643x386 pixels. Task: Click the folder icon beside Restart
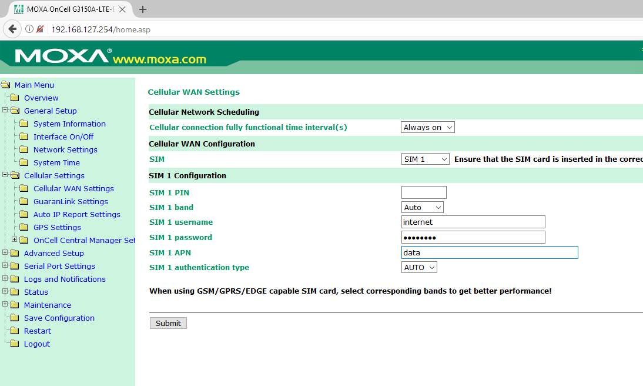[15, 331]
